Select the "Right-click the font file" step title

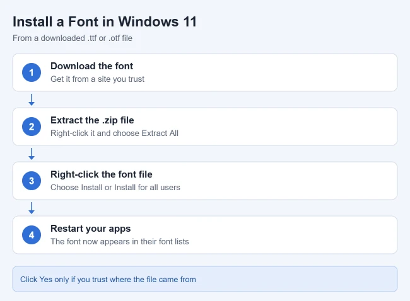[101, 174]
